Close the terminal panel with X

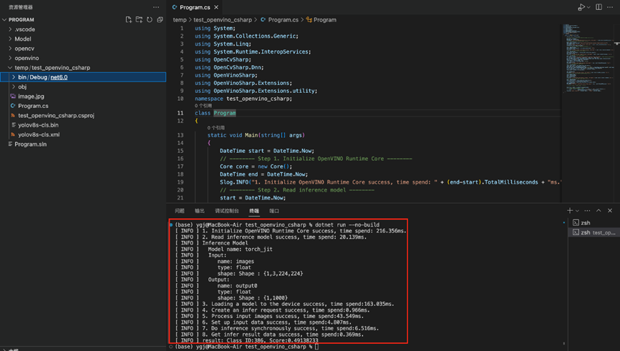pyautogui.click(x=610, y=210)
